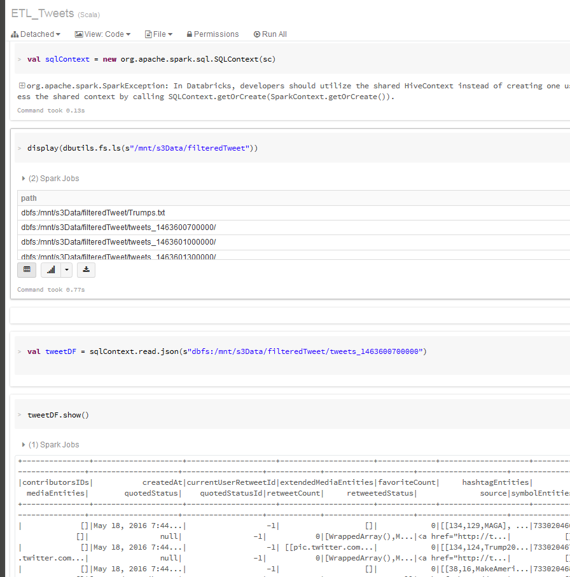Click into the tweetDF.show() cell
Image resolution: width=570 pixels, height=577 pixels.
pos(292,414)
